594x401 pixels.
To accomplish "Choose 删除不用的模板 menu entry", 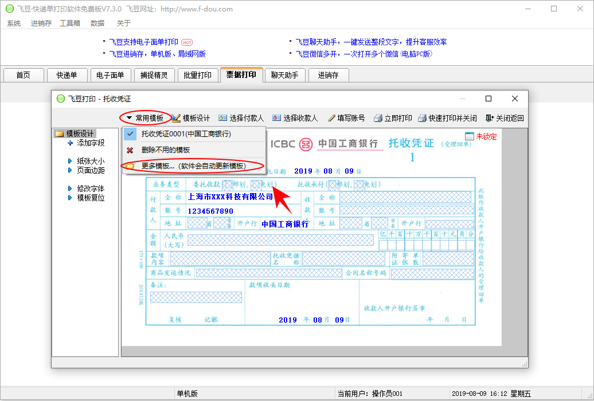I will click(x=194, y=150).
